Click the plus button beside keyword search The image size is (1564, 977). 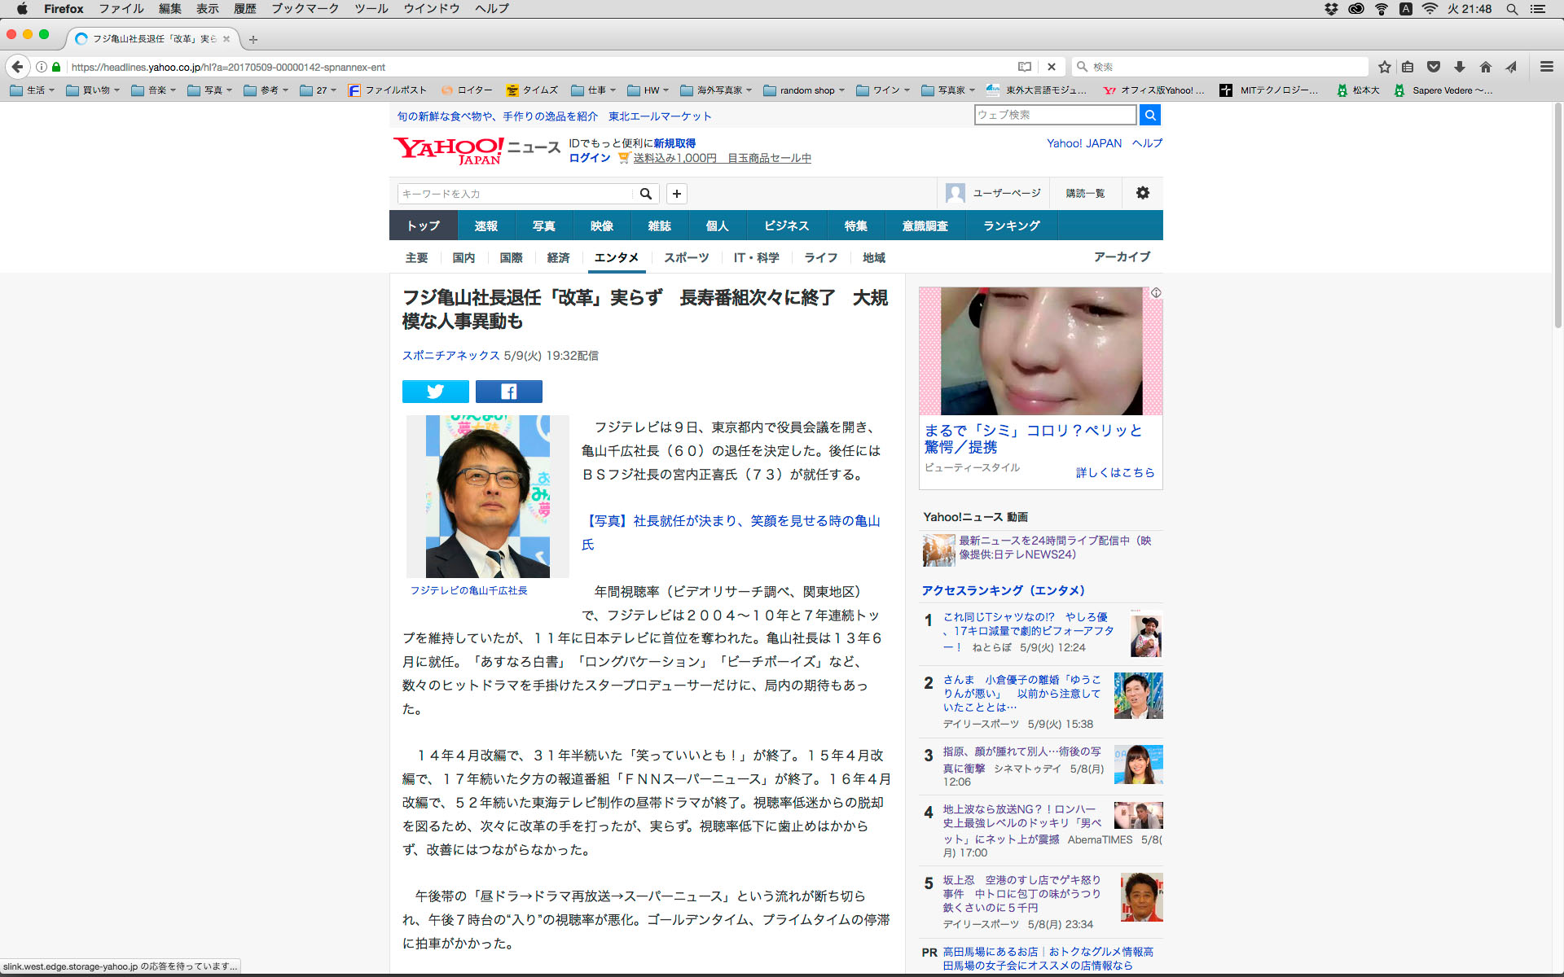[677, 194]
